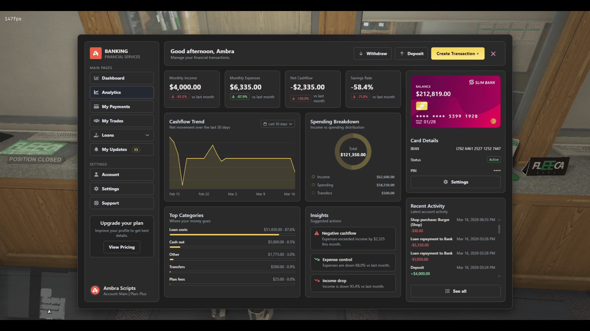Open the Last 30 days filter dropdown
Image resolution: width=590 pixels, height=331 pixels.
tap(278, 124)
